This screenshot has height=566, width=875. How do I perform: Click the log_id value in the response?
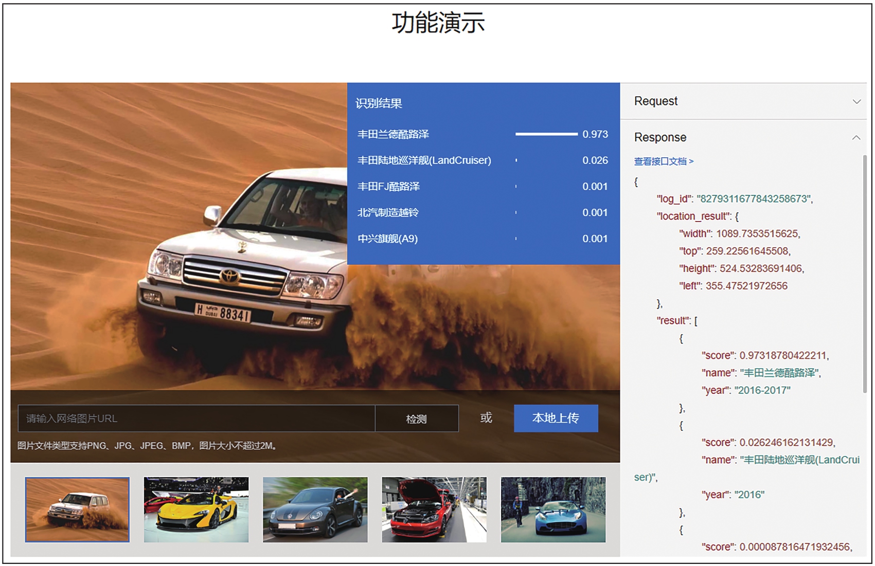click(x=755, y=199)
